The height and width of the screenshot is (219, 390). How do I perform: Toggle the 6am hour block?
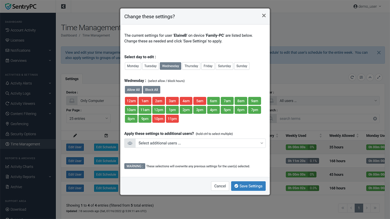coord(214,101)
